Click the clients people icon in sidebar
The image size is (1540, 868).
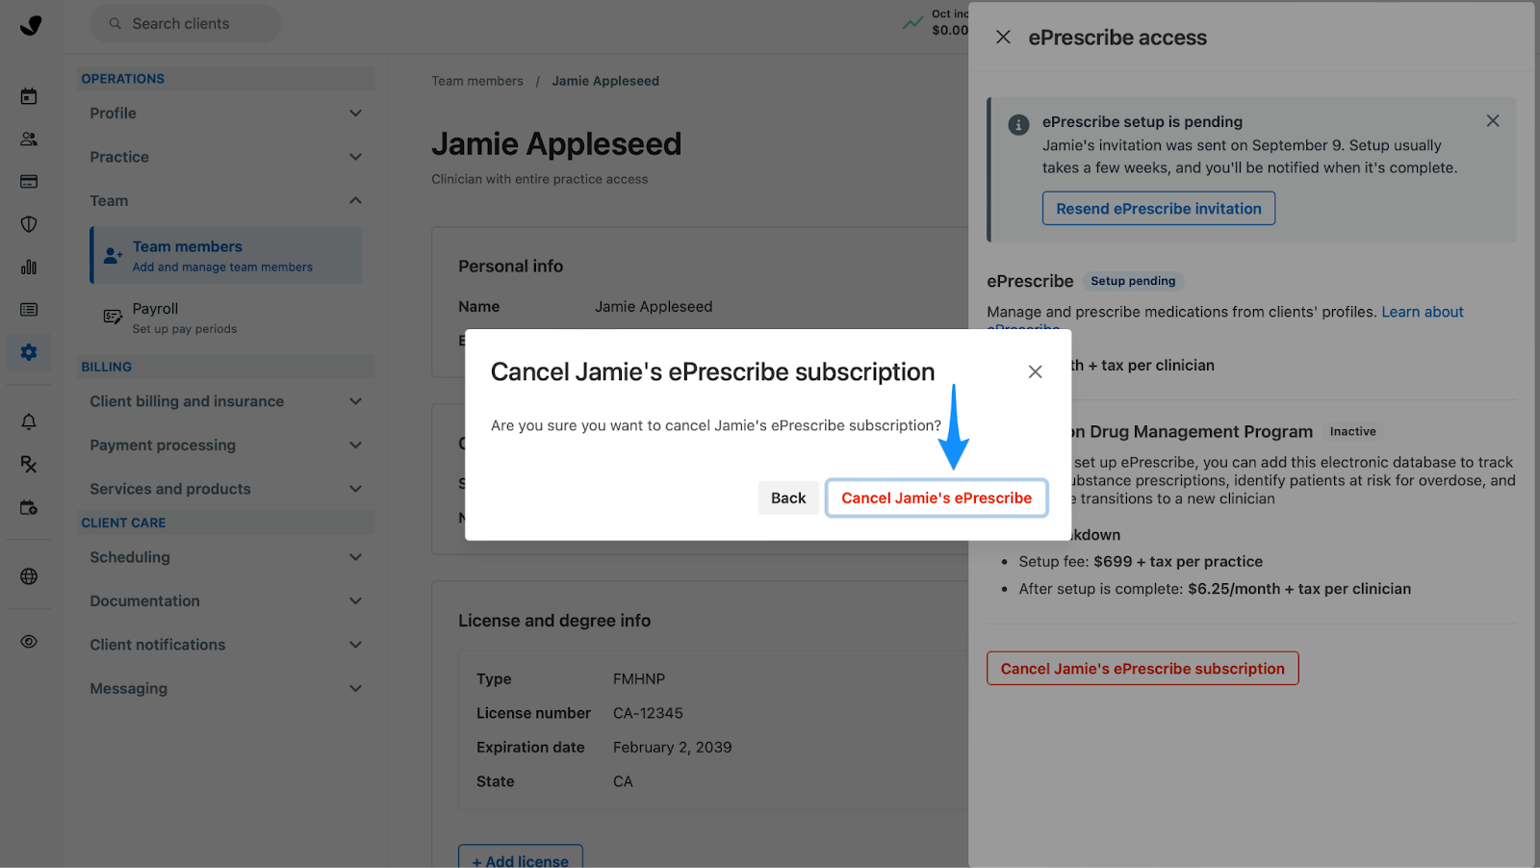tap(29, 140)
